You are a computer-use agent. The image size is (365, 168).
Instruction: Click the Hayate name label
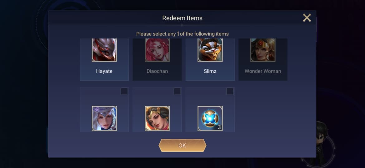tap(104, 71)
